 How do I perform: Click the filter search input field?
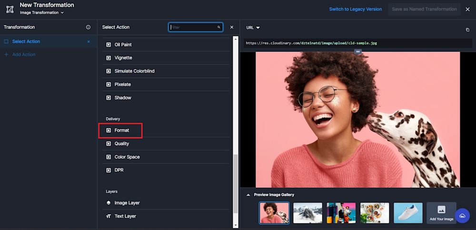[x=193, y=28]
